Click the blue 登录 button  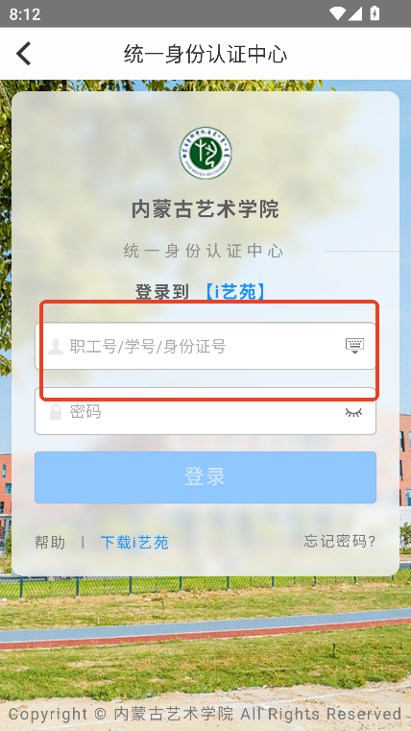coord(205,477)
